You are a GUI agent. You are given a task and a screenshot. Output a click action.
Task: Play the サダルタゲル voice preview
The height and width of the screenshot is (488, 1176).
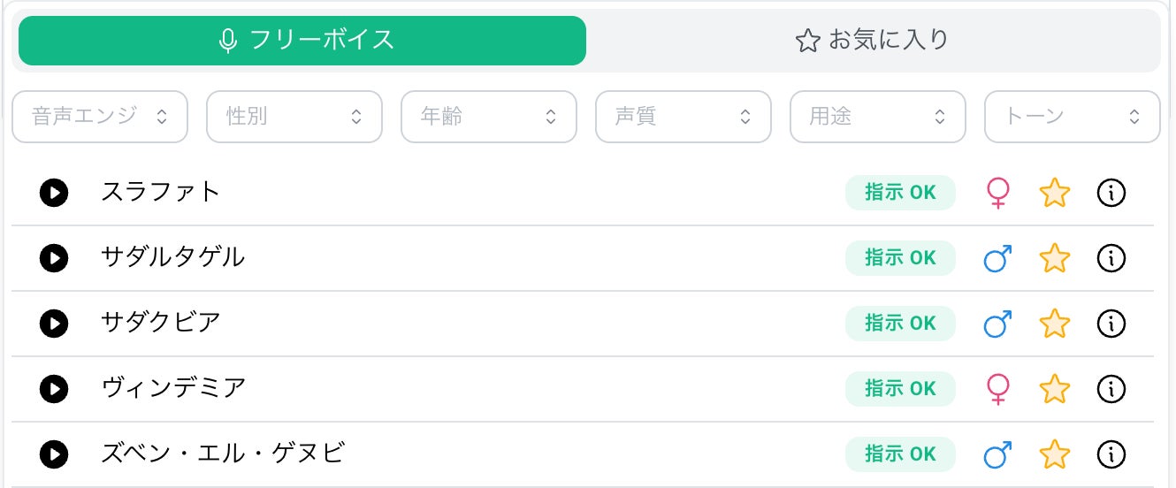pyautogui.click(x=54, y=257)
